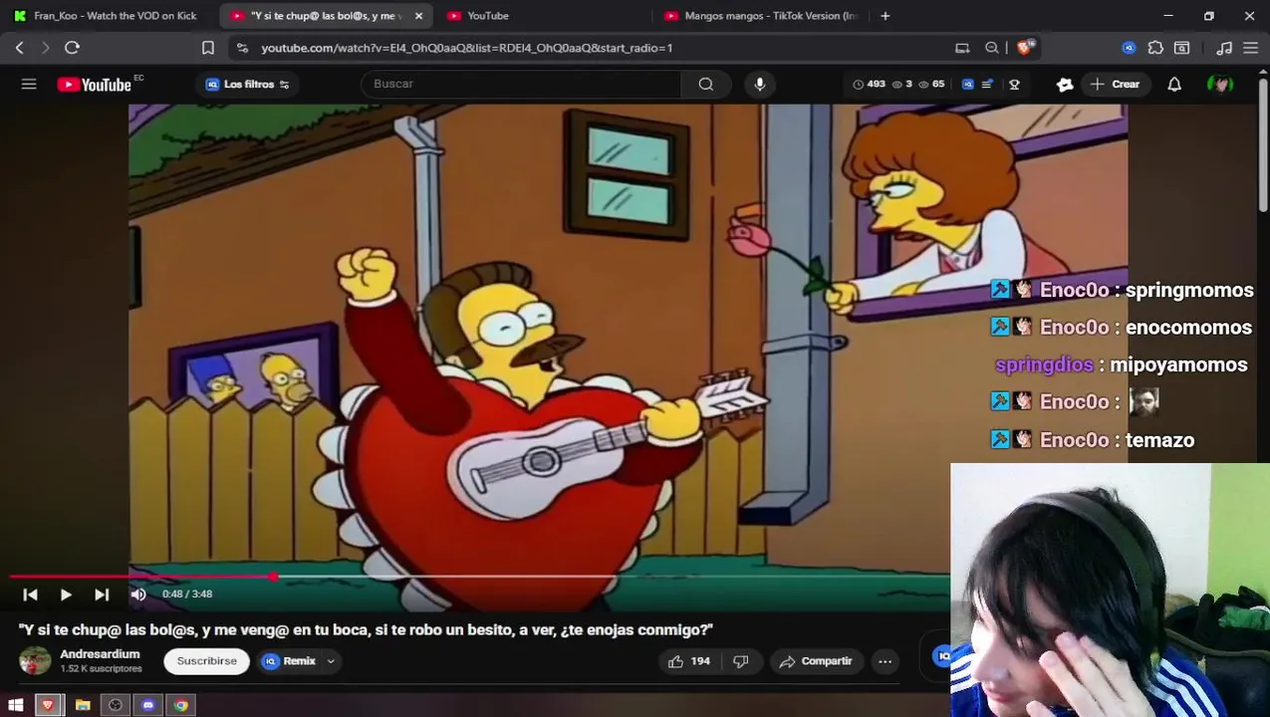Open YouTube notifications bell

pos(1174,85)
